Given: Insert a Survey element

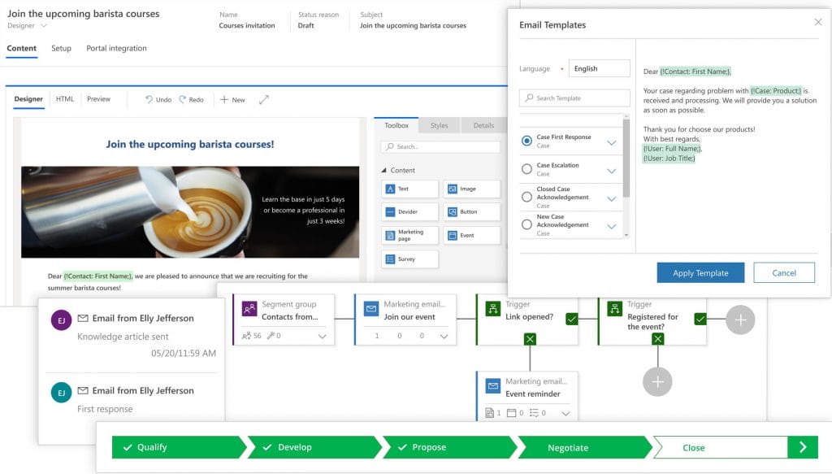Looking at the screenshot, I should tap(409, 259).
